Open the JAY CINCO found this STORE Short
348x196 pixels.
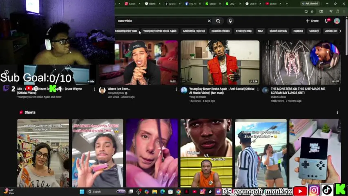pos(97,153)
